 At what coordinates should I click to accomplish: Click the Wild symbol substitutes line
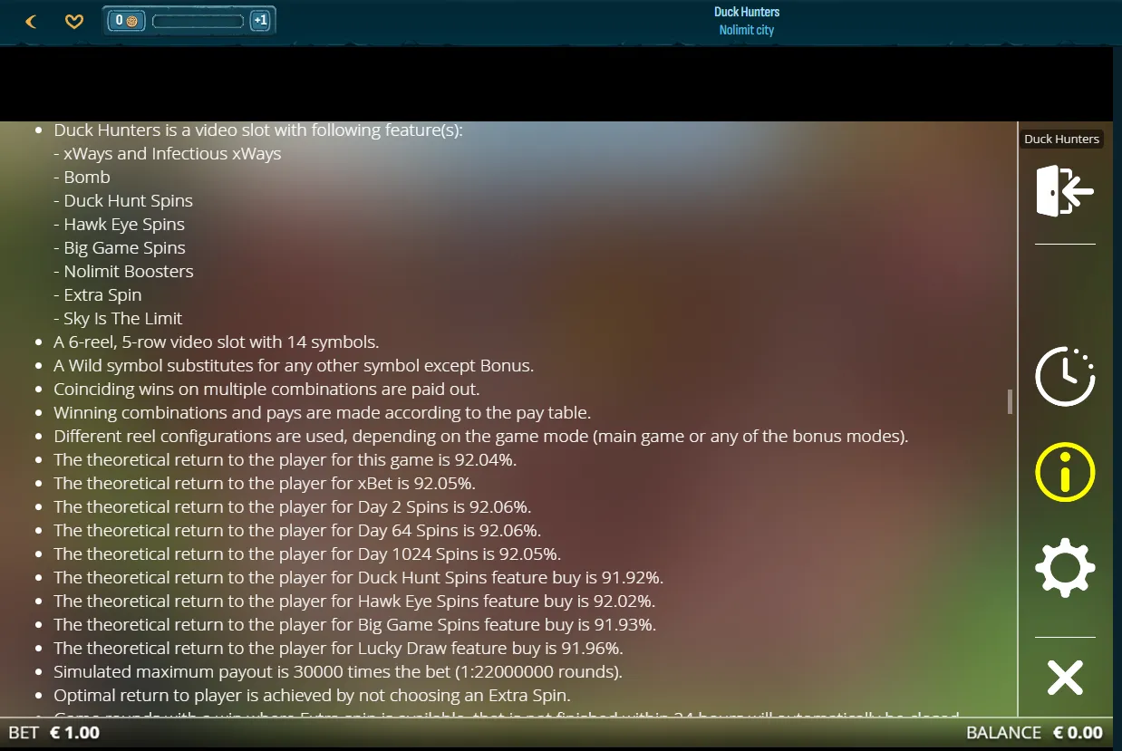click(x=294, y=366)
